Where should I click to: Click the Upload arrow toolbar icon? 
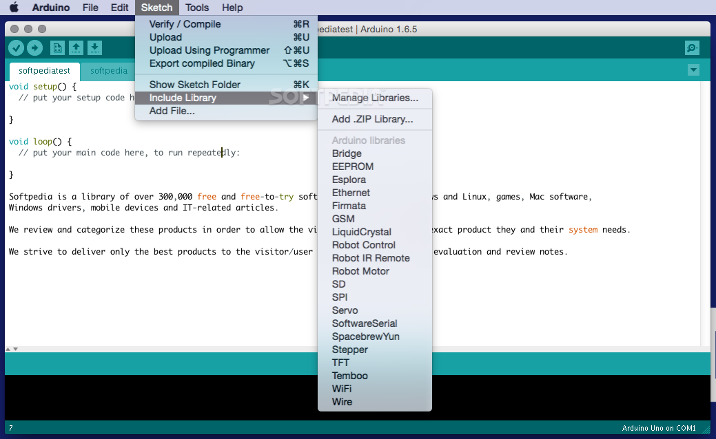coord(34,47)
